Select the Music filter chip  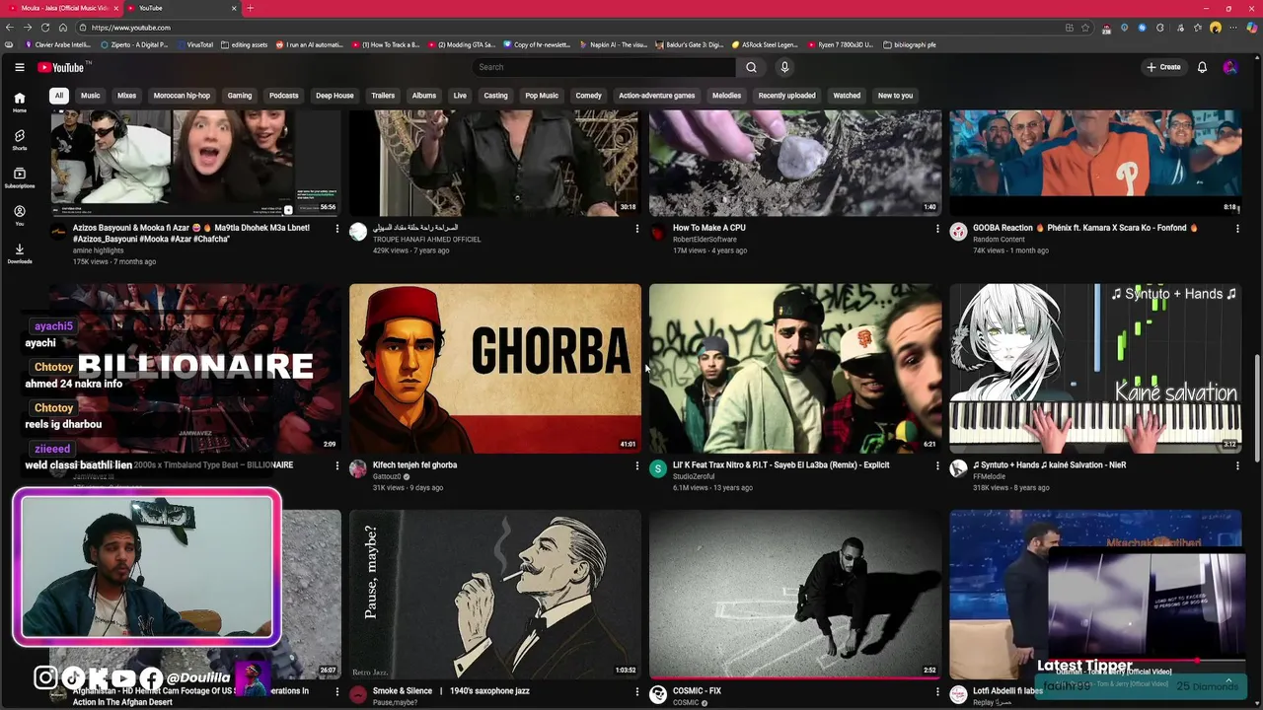[x=90, y=96]
